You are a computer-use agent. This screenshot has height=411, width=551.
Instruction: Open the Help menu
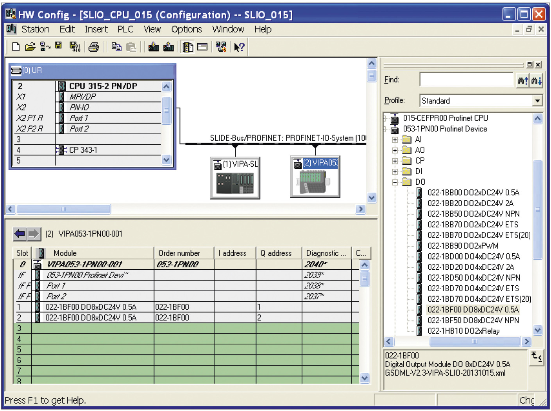tap(263, 29)
